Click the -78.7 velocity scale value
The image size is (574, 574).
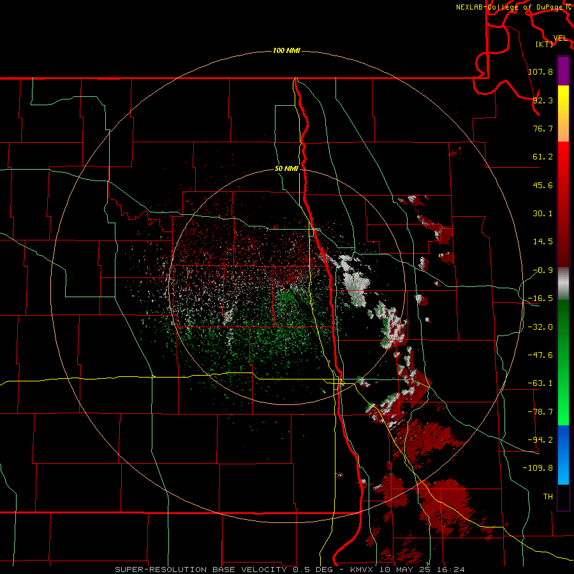coord(540,412)
